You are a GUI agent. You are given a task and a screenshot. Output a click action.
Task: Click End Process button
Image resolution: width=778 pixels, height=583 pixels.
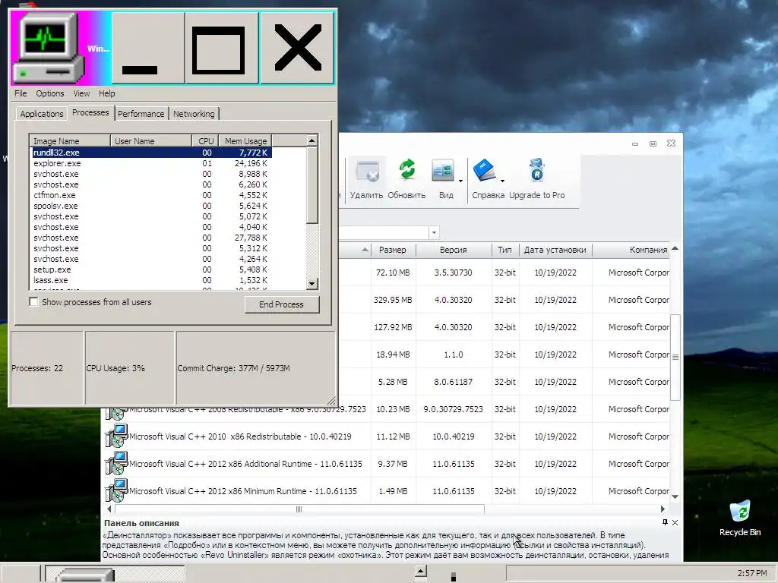click(x=281, y=304)
